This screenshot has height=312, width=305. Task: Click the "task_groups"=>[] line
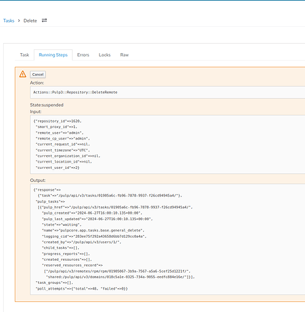click(54, 283)
